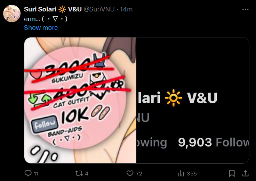This screenshot has height=181, width=256.
Task: Open Suri Solari's profile avatar
Action: 12,14
